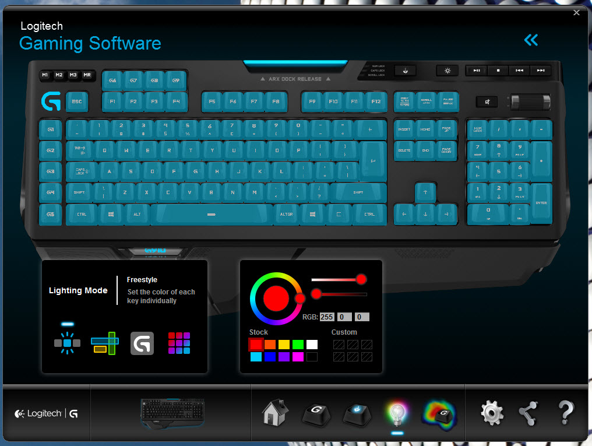592x446 pixels.
Task: Click the volume roller wheel
Action: coord(530,102)
